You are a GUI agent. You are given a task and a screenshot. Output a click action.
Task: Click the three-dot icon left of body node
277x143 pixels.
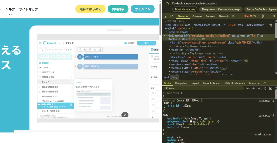point(164,36)
